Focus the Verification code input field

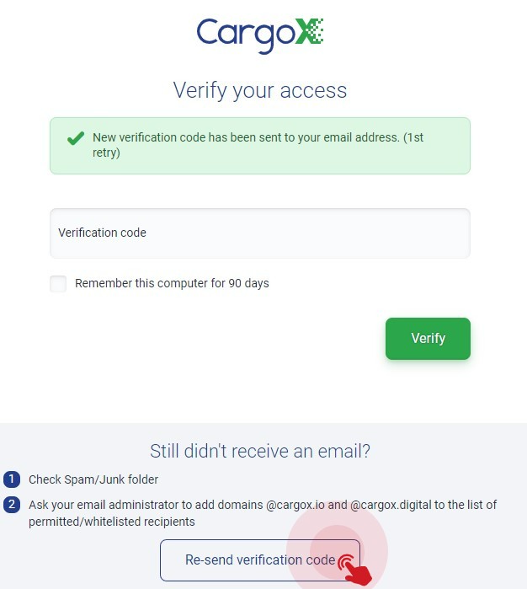(x=260, y=233)
